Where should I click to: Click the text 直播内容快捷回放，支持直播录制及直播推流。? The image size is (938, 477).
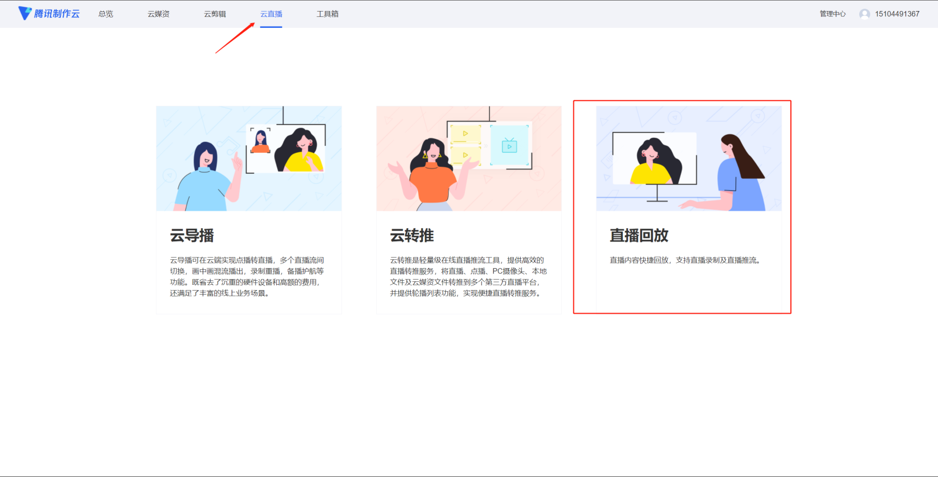point(685,260)
